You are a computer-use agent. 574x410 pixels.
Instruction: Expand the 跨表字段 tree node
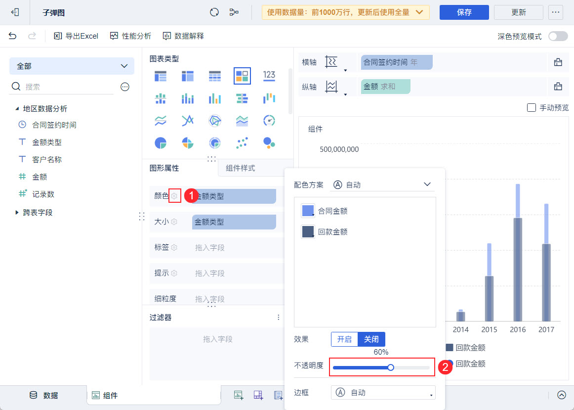pyautogui.click(x=17, y=213)
